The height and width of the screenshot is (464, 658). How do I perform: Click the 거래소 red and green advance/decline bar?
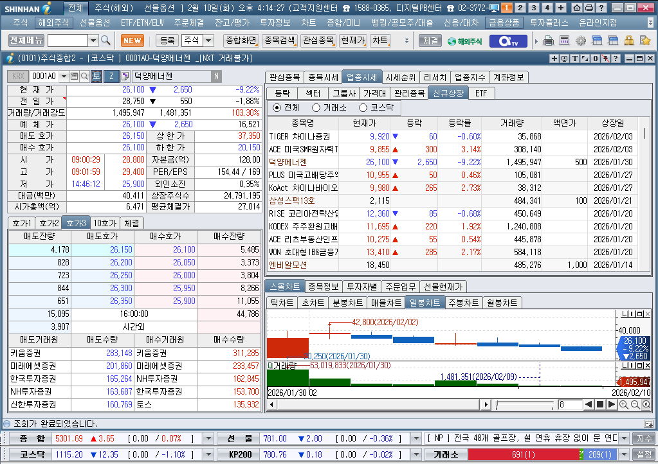(x=543, y=454)
